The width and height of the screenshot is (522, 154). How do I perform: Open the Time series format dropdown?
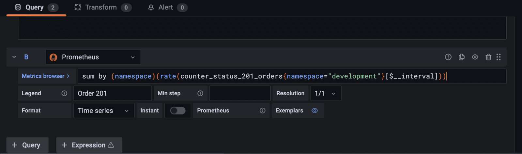click(104, 111)
